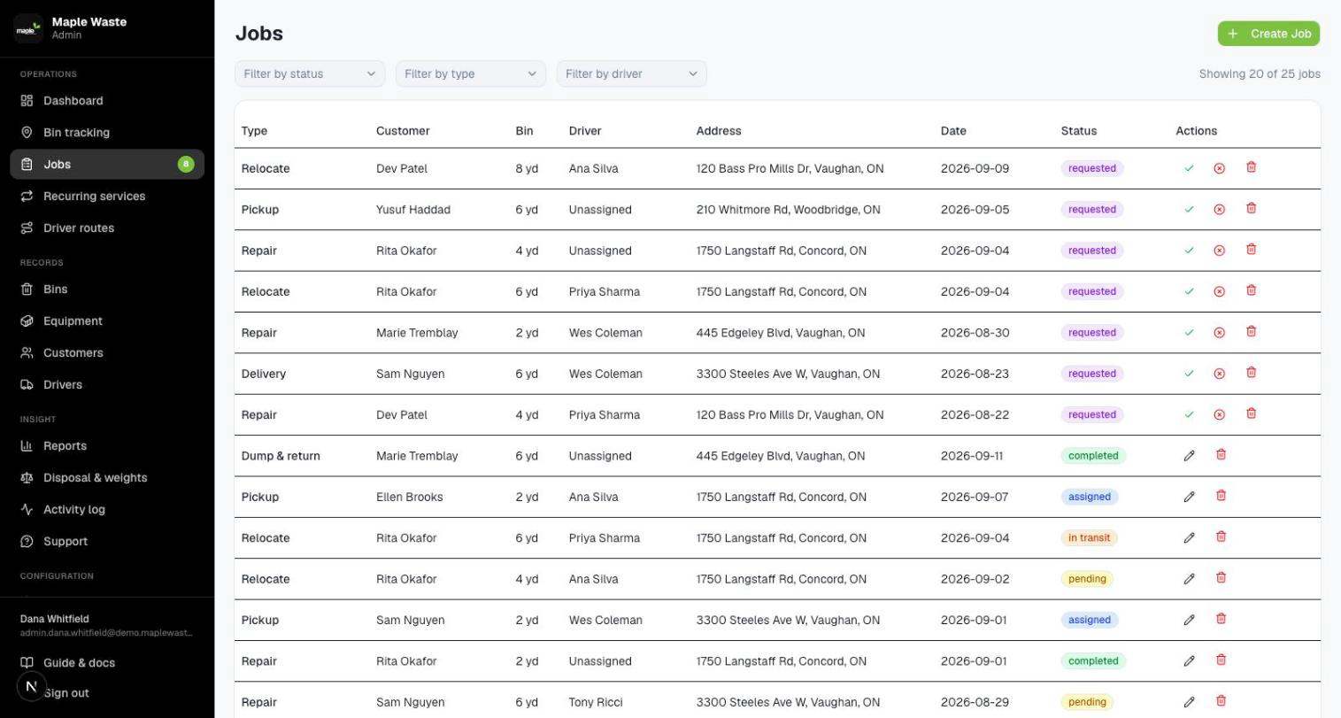Reject the Dev Patel 8 yd relocate request

point(1219,168)
